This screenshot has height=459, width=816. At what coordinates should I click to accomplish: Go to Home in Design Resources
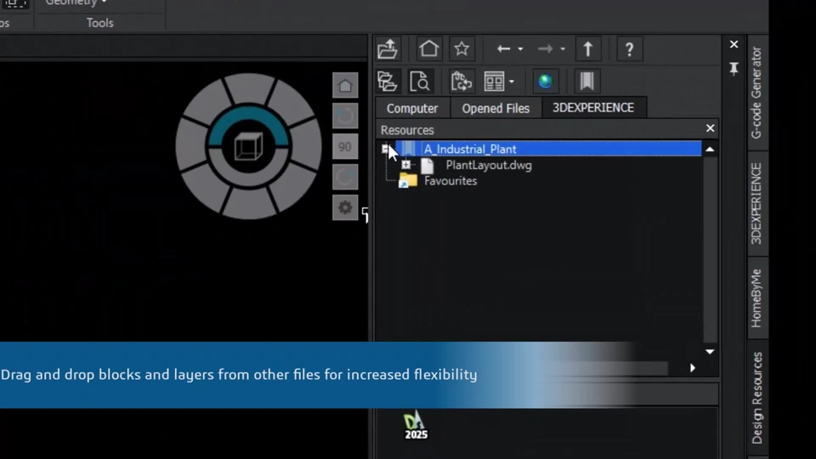pyautogui.click(x=428, y=49)
